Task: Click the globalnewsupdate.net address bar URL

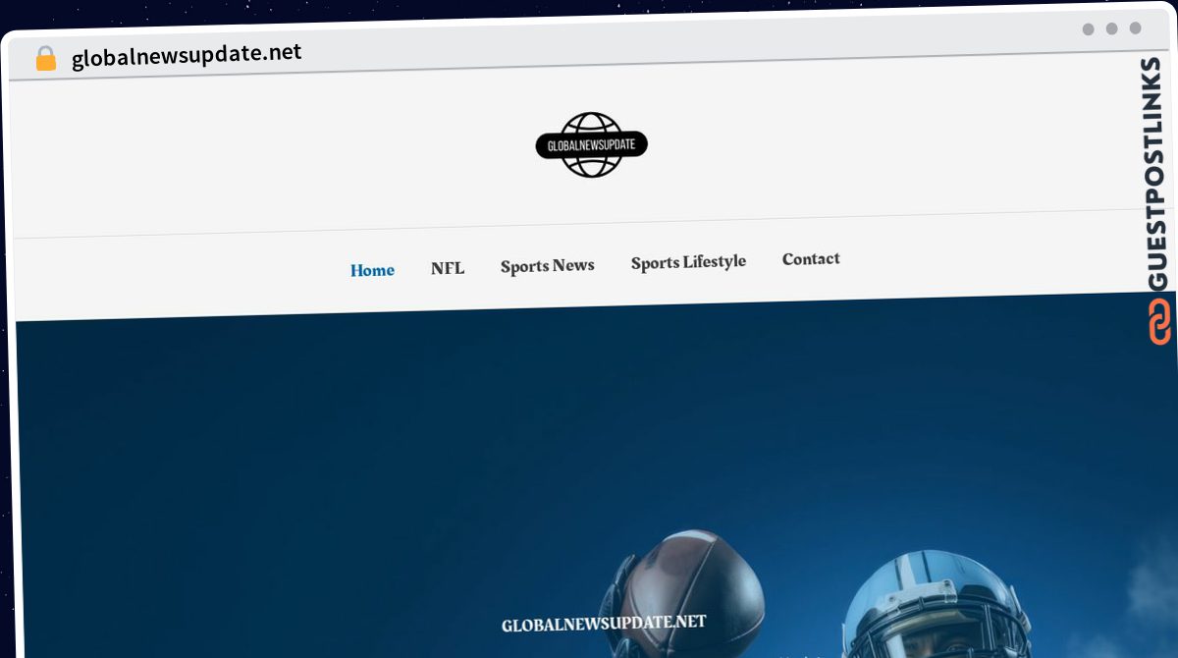Action: click(x=187, y=55)
